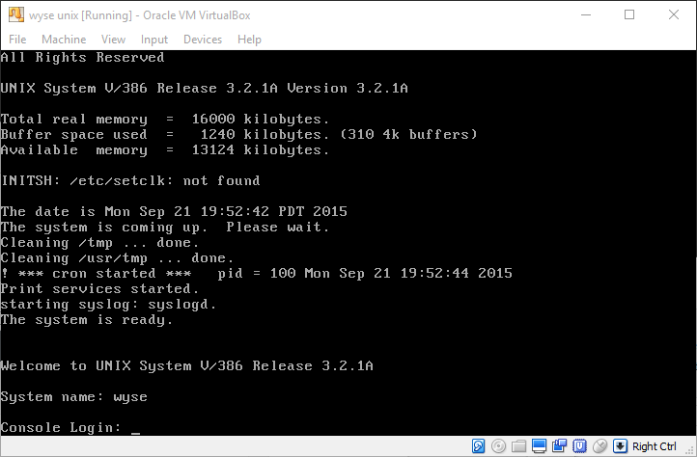This screenshot has width=697, height=457.
Task: Click the display monitor status icon
Action: click(x=539, y=446)
